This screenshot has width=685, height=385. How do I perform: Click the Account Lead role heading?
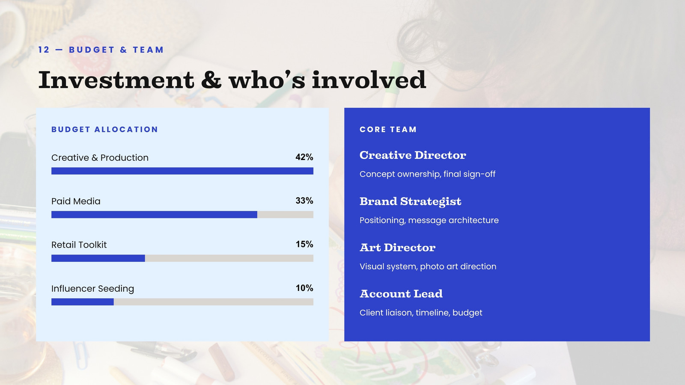coord(401,293)
